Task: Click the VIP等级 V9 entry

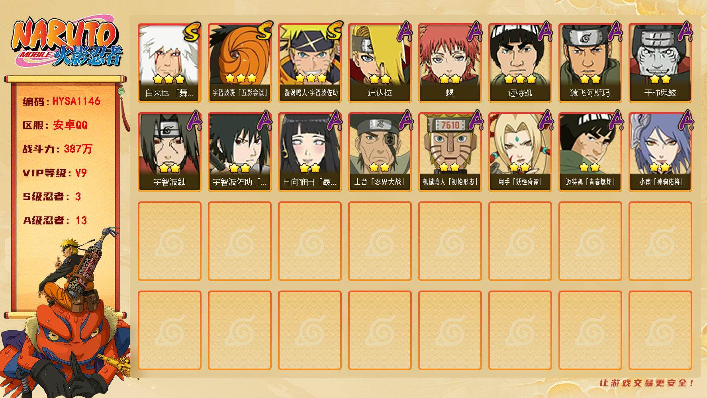Action: 55,173
